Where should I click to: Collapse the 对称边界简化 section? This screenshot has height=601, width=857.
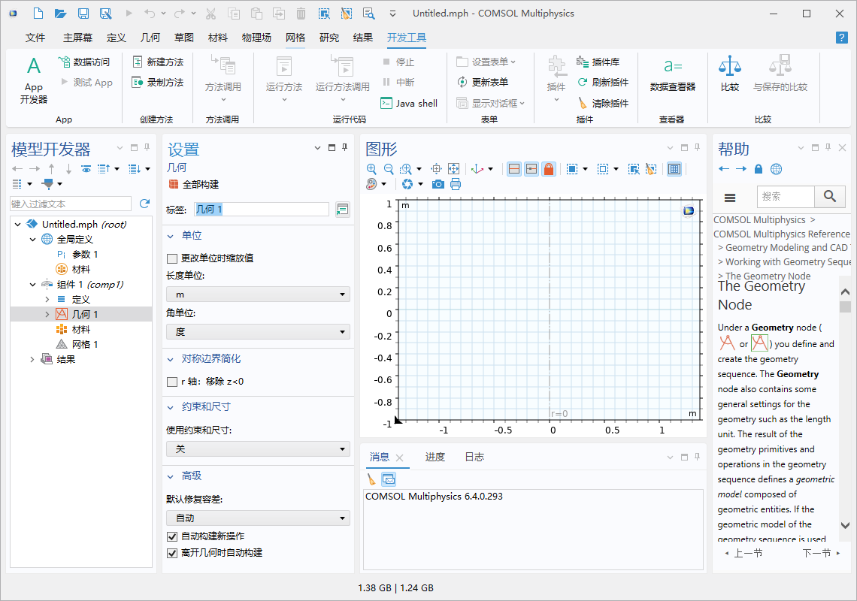170,359
